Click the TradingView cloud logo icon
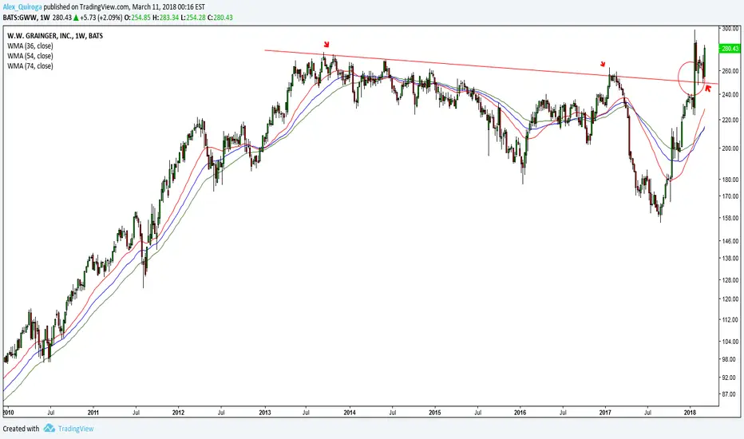Screen dimensions: 744x439 (x=49, y=429)
